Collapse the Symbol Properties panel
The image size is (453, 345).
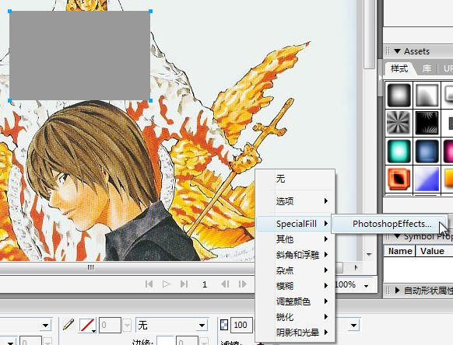tap(397, 237)
